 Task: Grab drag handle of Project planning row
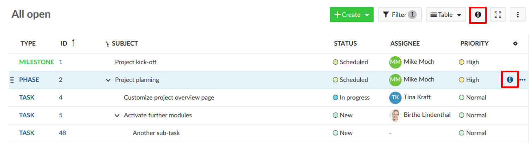12,80
